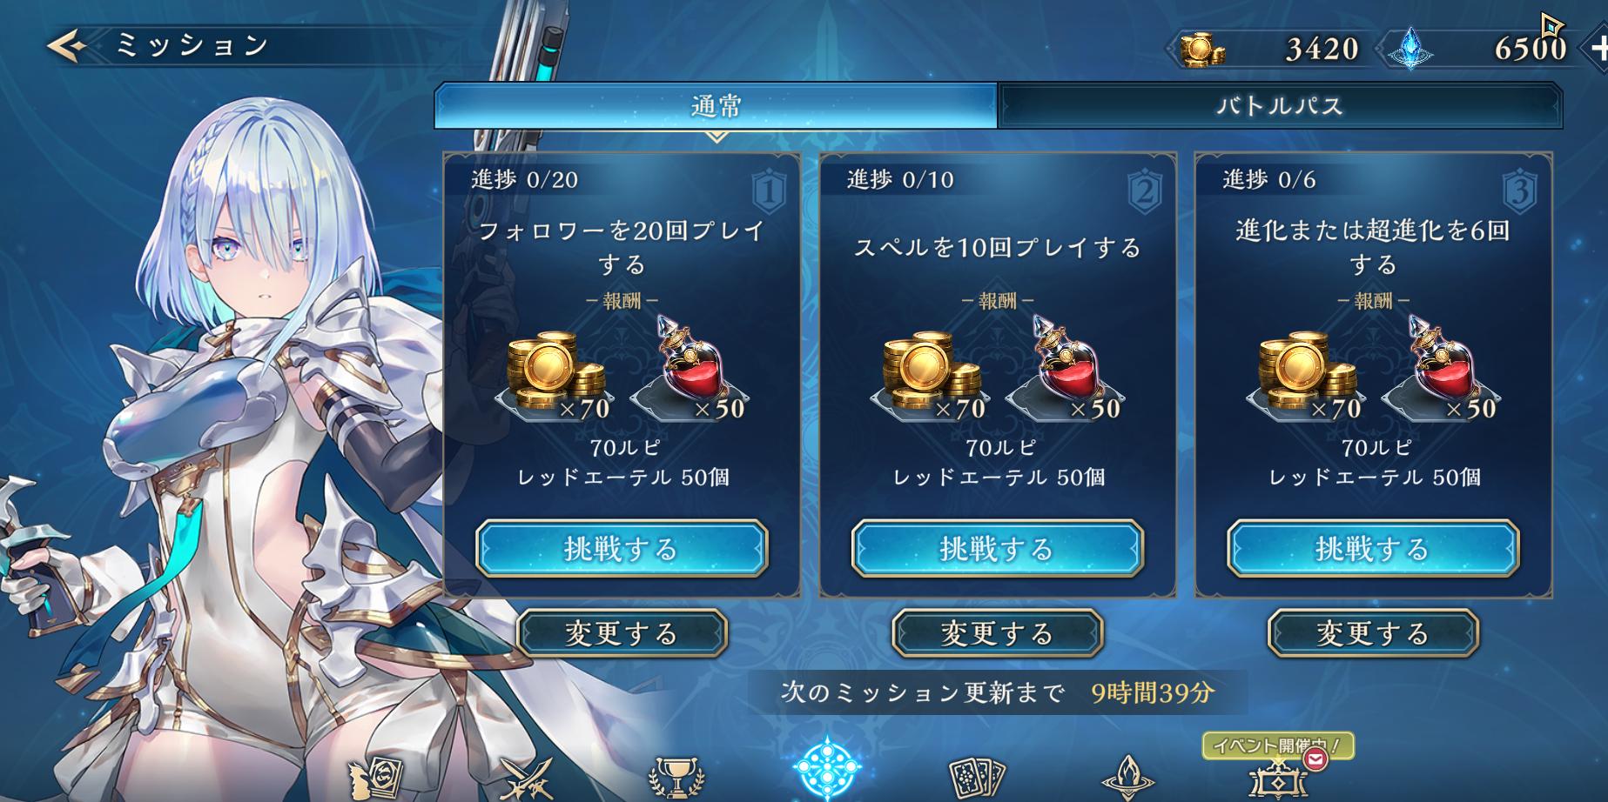Click 挑戦する for the follower mission
Screen dimensions: 1608x802
[622, 549]
